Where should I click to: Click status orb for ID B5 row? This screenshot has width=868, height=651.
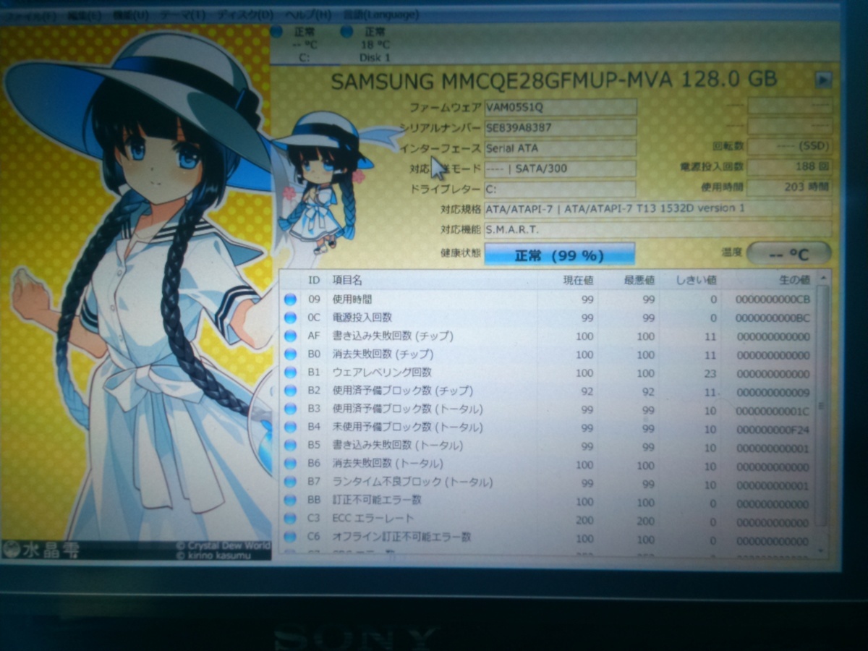click(291, 445)
